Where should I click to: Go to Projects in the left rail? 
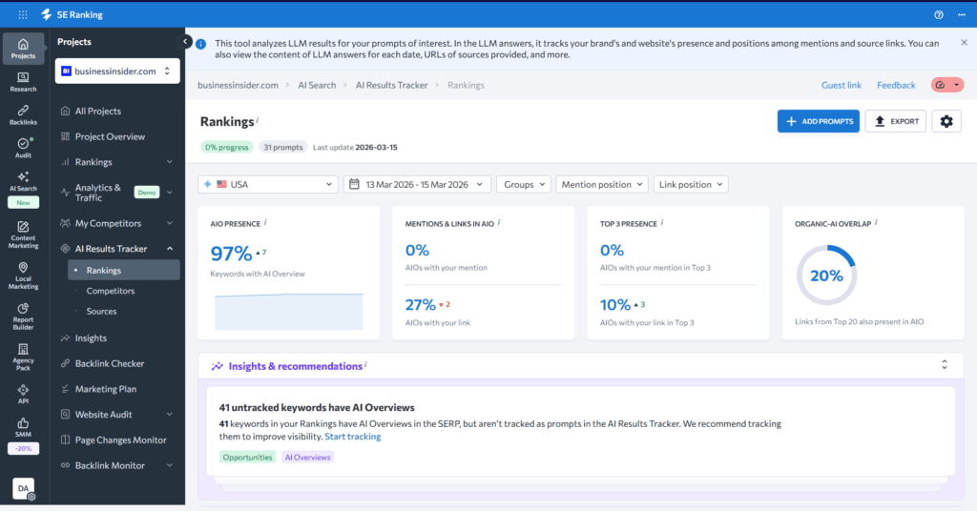click(23, 49)
